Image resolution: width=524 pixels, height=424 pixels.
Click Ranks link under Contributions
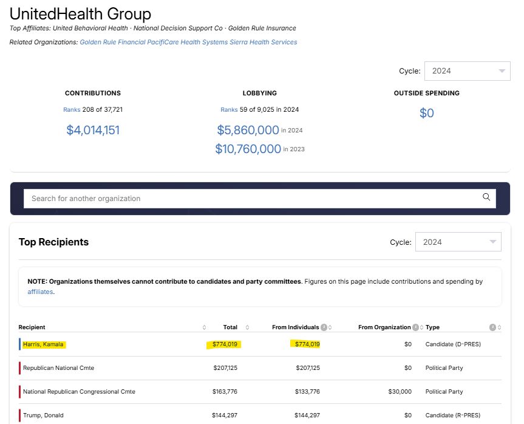pyautogui.click(x=72, y=110)
